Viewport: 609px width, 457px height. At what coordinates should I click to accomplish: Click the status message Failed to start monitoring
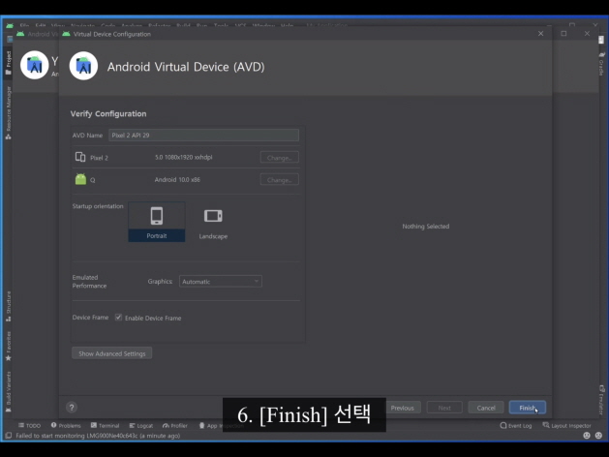pyautogui.click(x=98, y=436)
